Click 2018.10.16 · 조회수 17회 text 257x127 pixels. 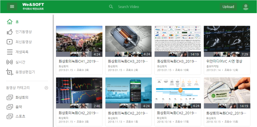point(173,122)
